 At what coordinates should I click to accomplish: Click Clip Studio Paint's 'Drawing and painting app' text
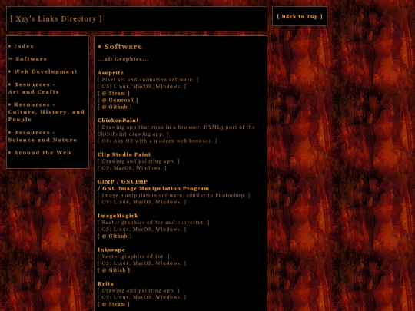point(138,161)
